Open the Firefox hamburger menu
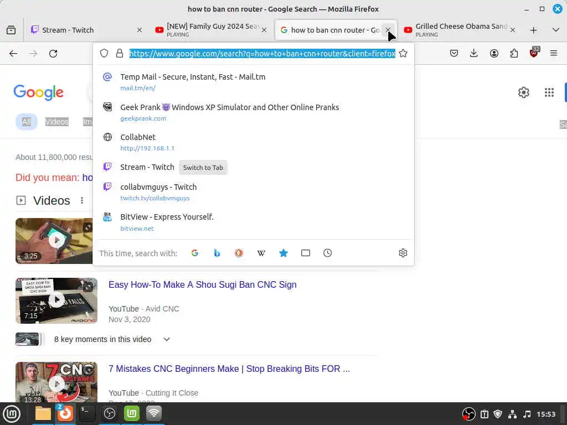 [x=554, y=54]
